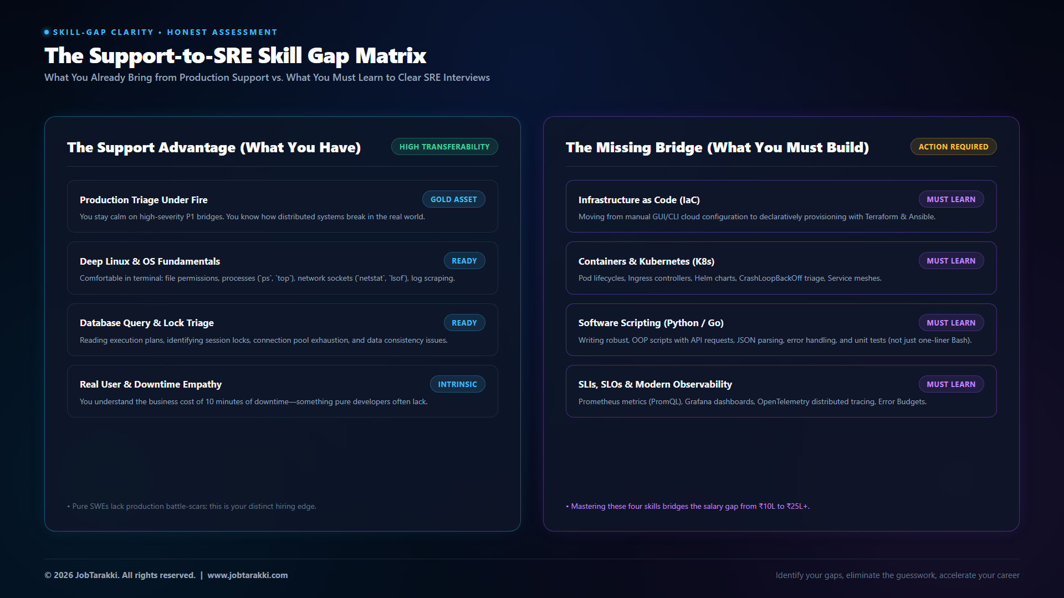
Task: Click 'The Support-to-SRE Skill Gap Matrix' title
Action: click(x=235, y=55)
